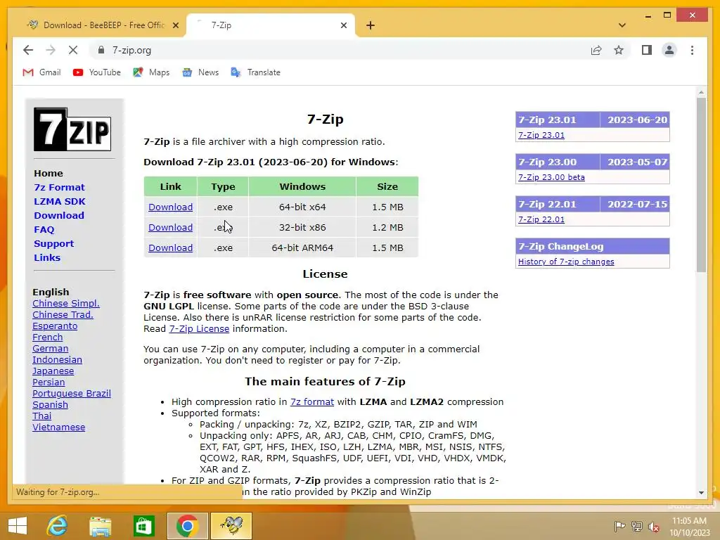Click the padlock site info icon
Viewport: 720px width, 540px height.
(x=101, y=50)
